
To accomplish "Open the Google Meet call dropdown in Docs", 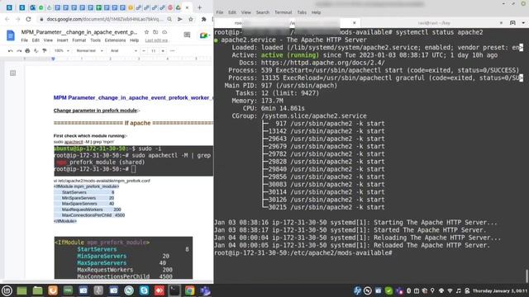I will [204, 35].
